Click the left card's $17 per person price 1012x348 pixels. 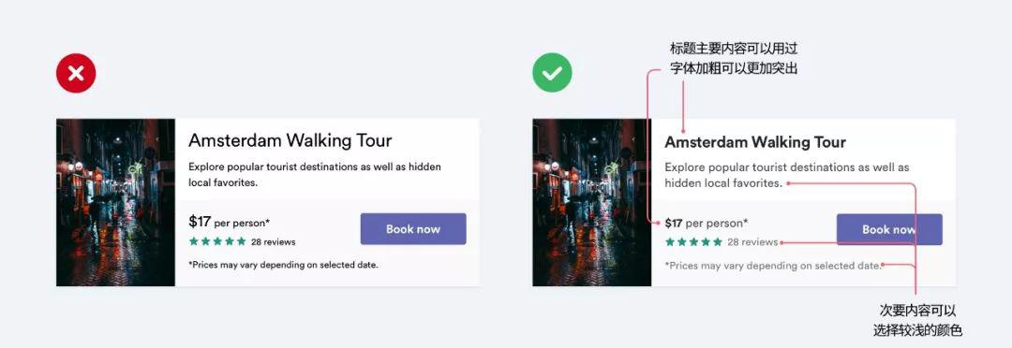[230, 223]
